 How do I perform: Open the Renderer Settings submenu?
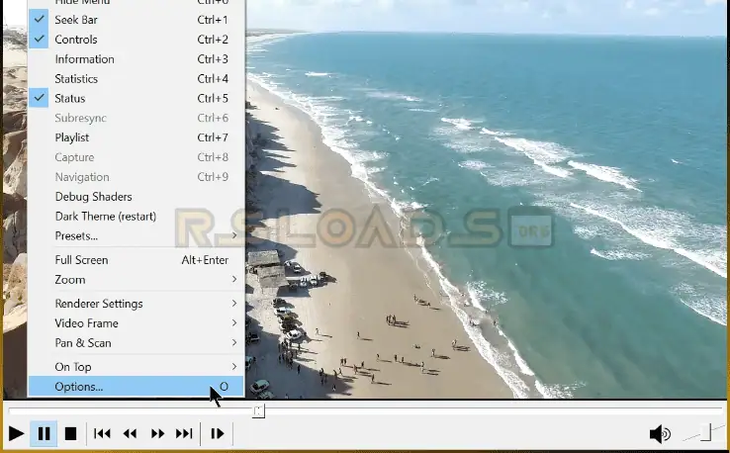[136, 304]
